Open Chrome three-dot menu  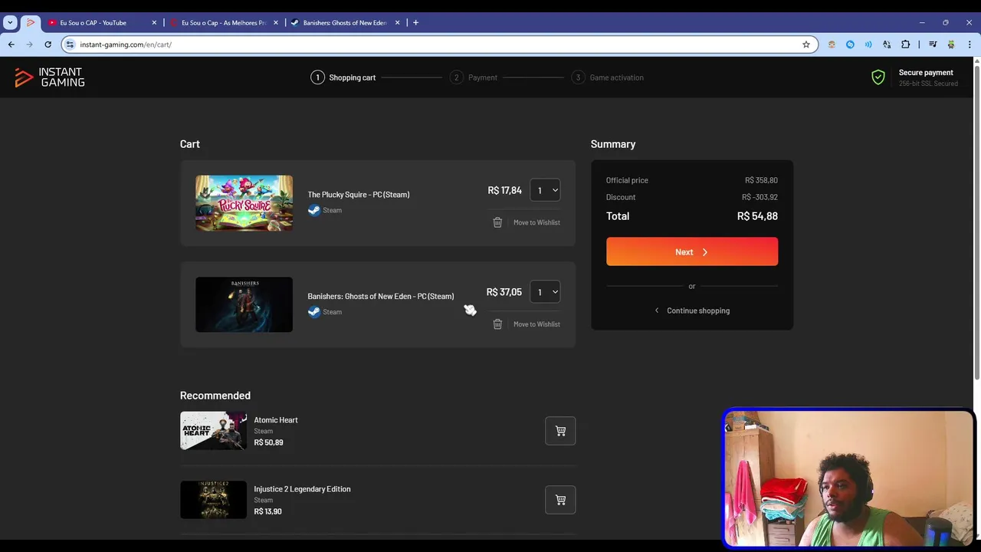(970, 44)
